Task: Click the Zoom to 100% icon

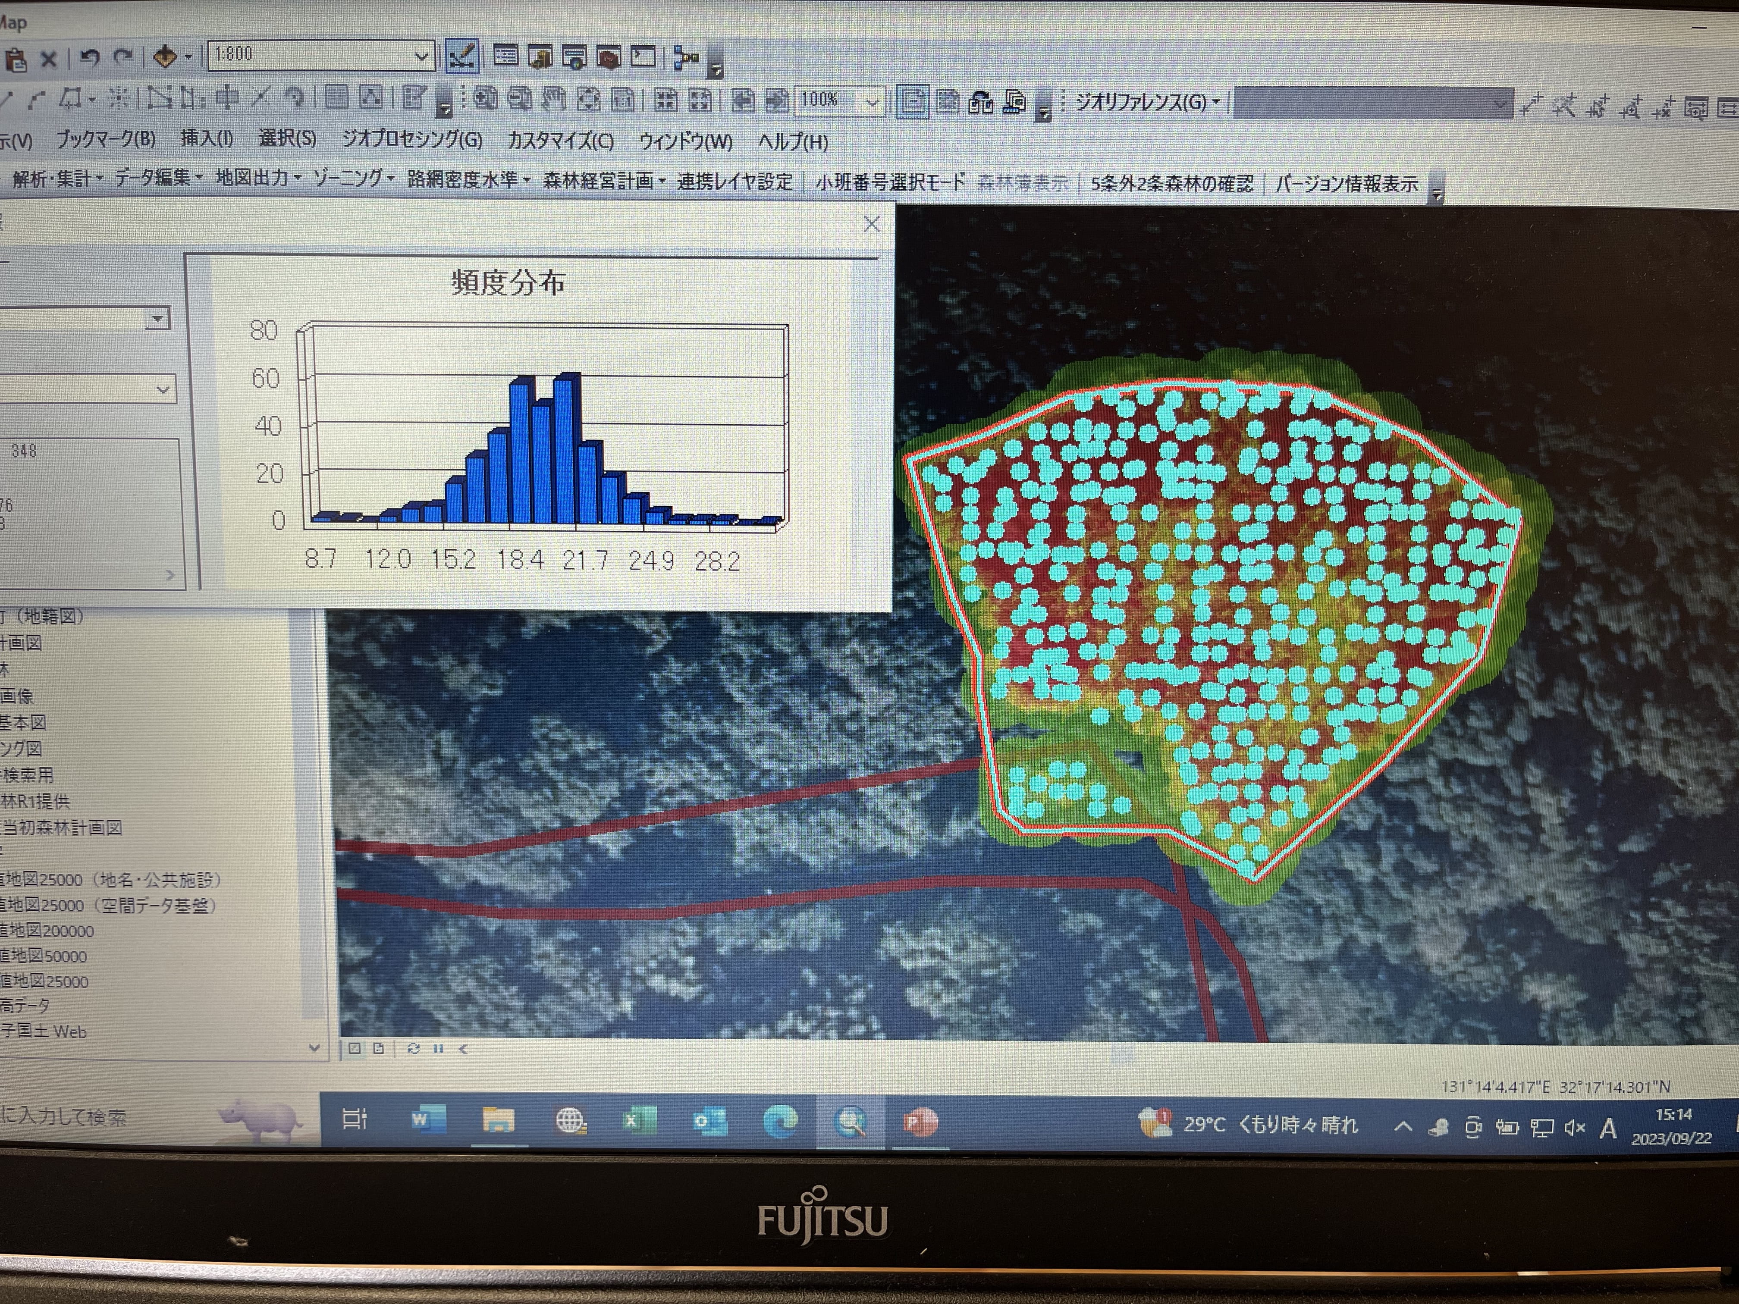Action: coord(623,100)
